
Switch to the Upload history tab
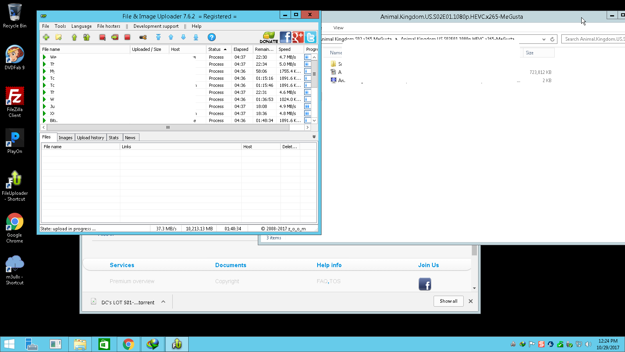click(90, 138)
